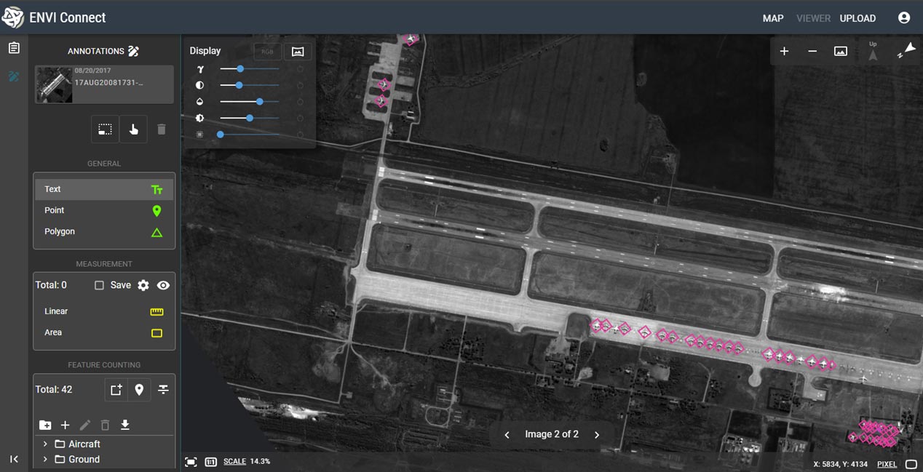Enable the Save measurements checkbox

coord(100,285)
